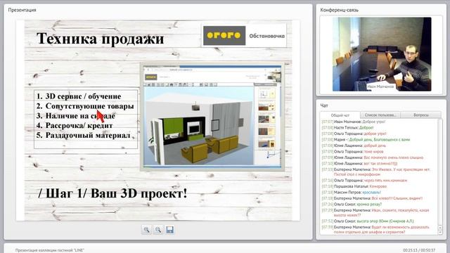The image size is (450, 253).
Task: Select the Паршакова Наталья 'Кемерово' chat message
Action: click(354, 186)
